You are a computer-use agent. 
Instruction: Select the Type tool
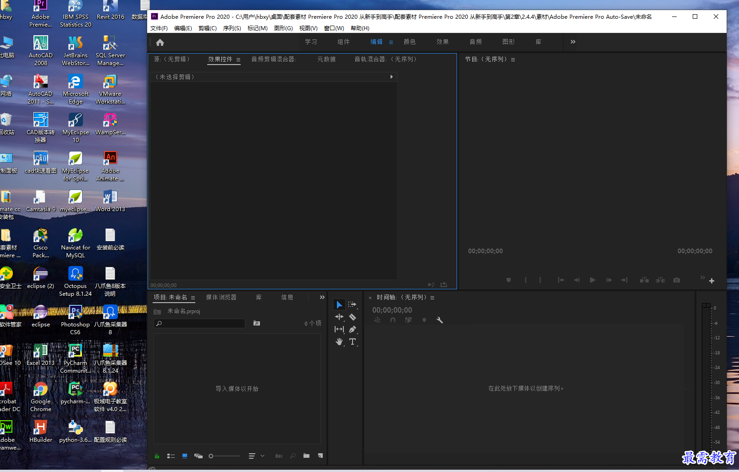coord(352,342)
